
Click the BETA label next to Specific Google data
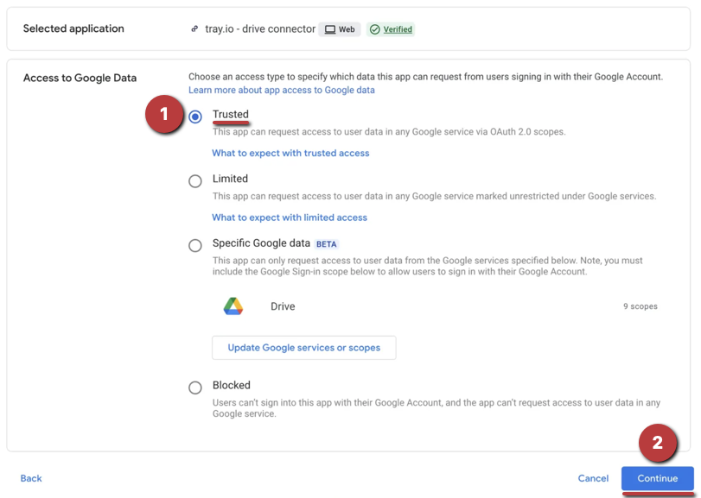(326, 243)
